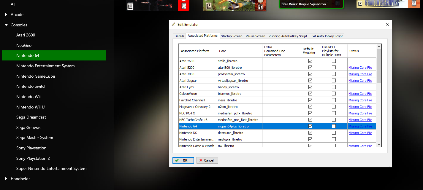423x190 pixels.
Task: Enable M3U playlists for Atari 5200
Action: (334, 68)
